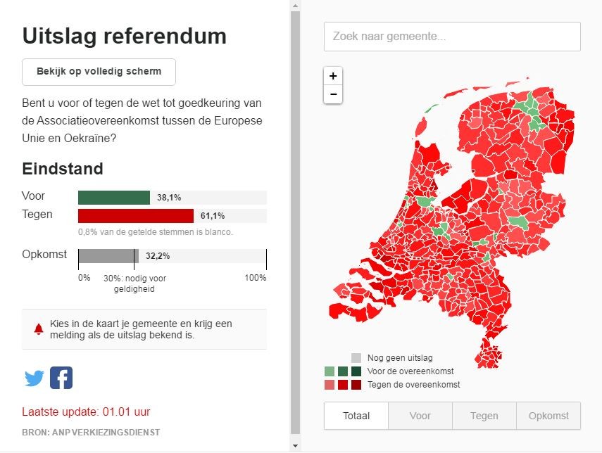Click the grey Opkomst turnout bar
Viewport: 602px width, 453px height.
coord(108,256)
